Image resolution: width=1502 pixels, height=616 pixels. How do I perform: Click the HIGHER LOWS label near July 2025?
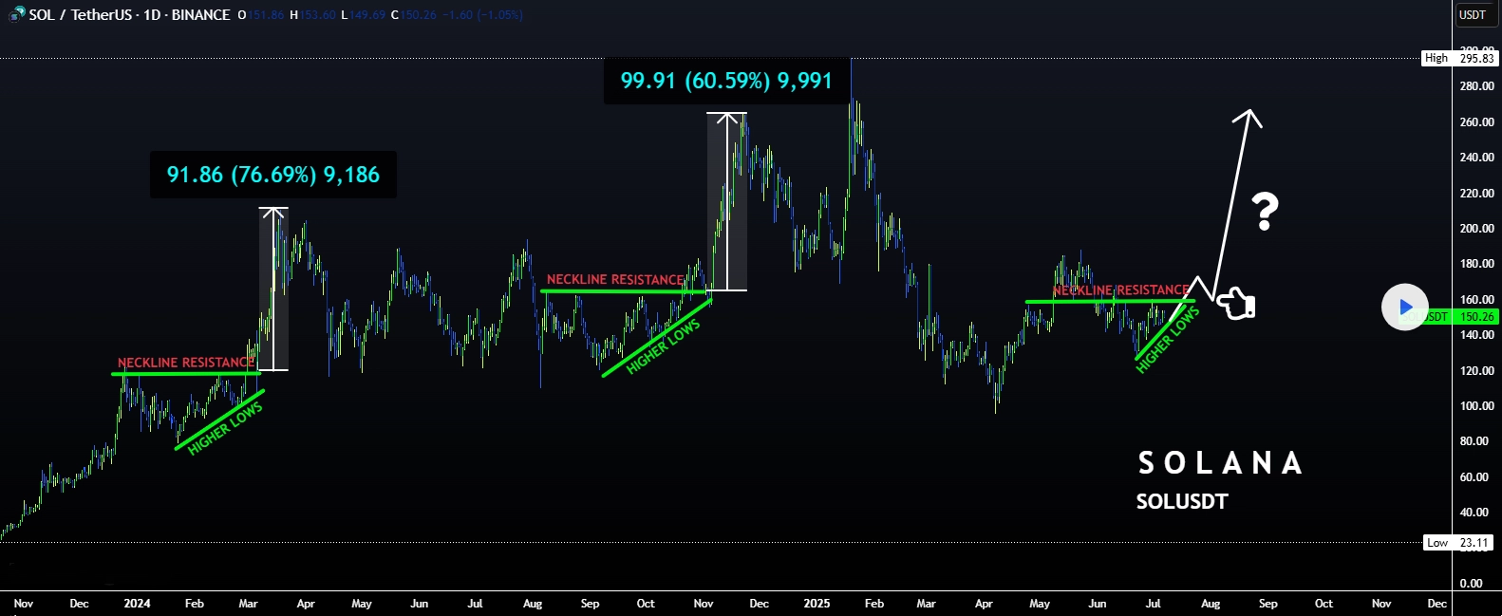(1168, 340)
